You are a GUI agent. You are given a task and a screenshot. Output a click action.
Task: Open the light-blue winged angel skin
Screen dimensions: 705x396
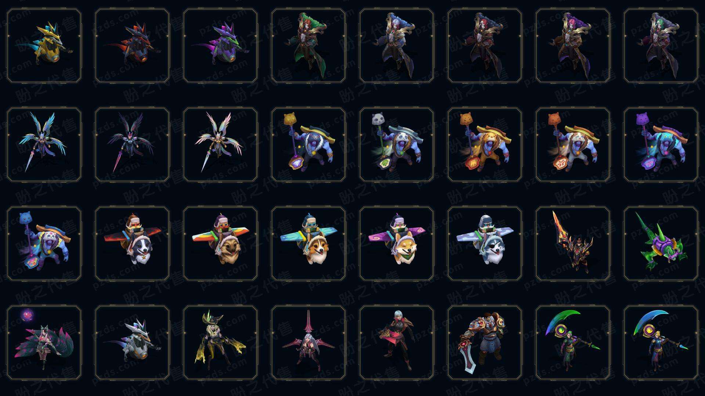coord(44,144)
